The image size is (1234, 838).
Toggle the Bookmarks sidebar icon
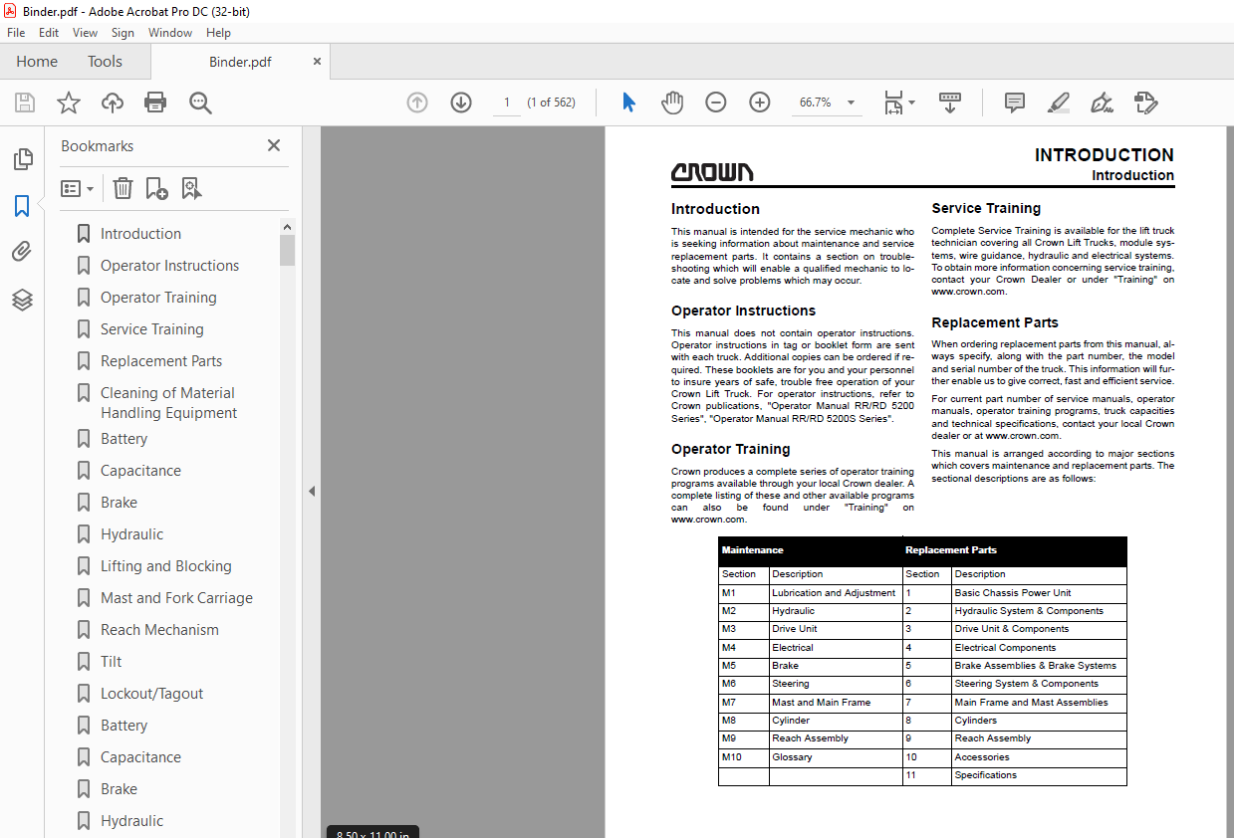tap(22, 206)
